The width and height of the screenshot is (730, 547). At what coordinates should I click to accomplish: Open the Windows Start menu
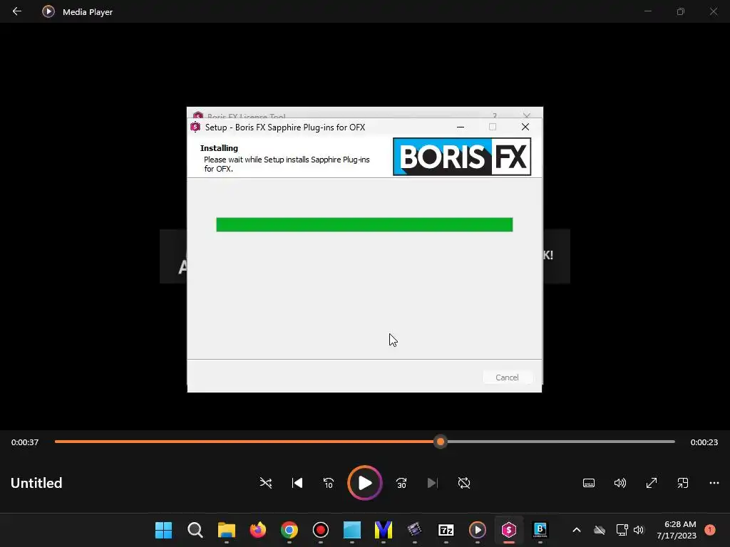(163, 530)
